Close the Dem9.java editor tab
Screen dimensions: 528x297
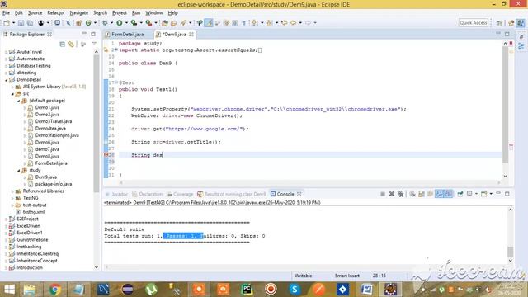191,35
